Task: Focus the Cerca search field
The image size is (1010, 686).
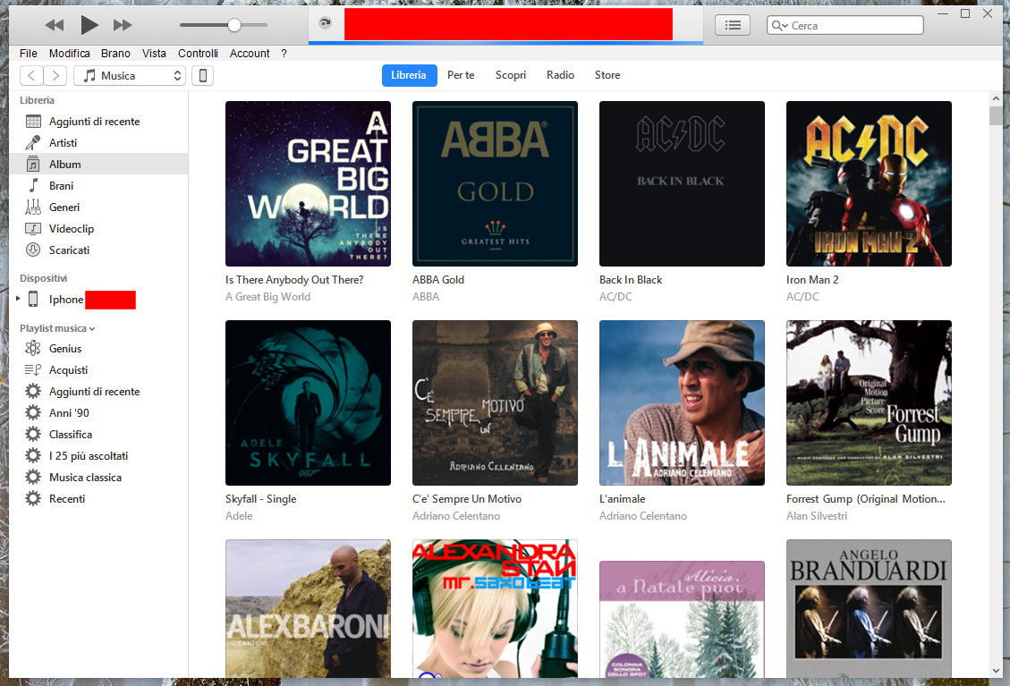Action: tap(845, 25)
